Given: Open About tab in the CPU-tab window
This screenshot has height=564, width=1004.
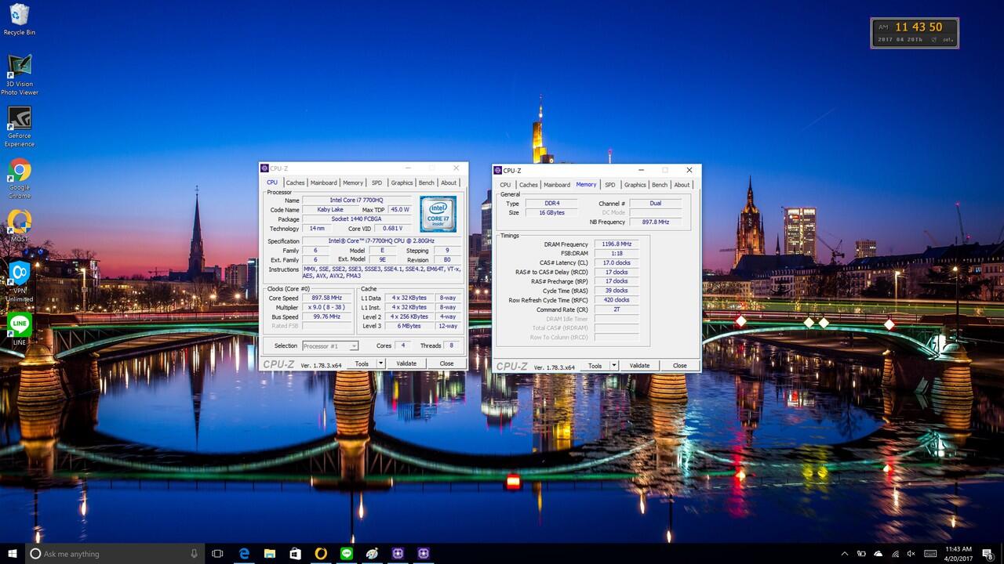Looking at the screenshot, I should click(x=449, y=183).
